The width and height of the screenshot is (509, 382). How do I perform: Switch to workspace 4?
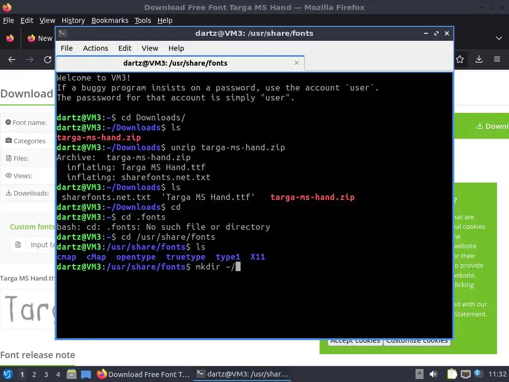coord(58,375)
